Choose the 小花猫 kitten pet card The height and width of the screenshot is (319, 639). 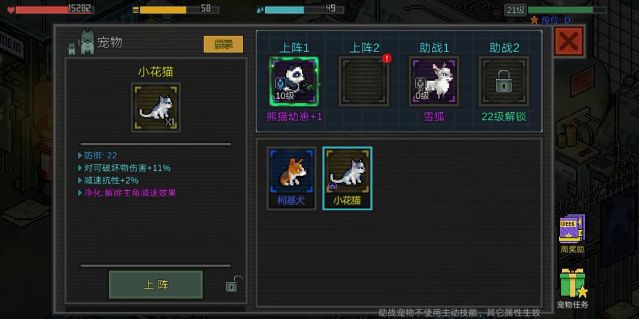click(347, 178)
